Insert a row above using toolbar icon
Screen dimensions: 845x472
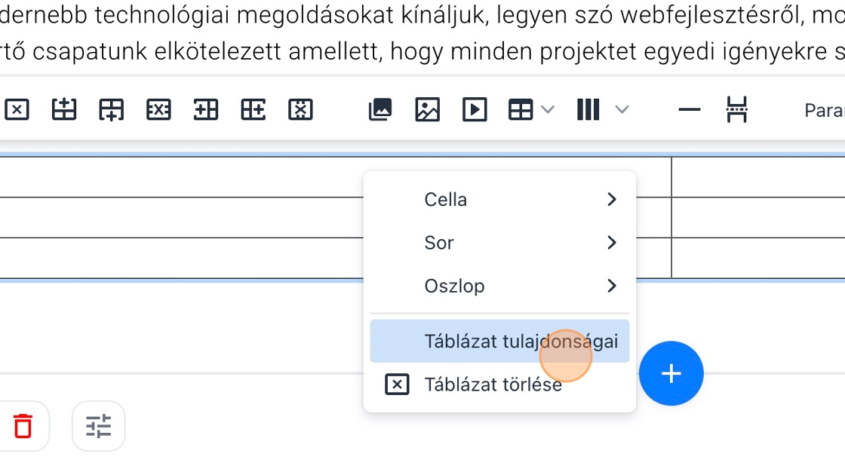tap(64, 110)
